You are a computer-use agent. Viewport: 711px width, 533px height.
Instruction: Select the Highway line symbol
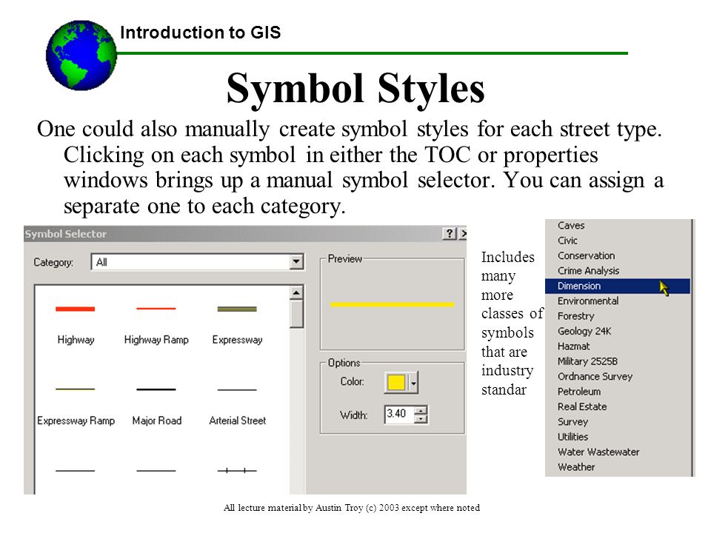click(76, 309)
